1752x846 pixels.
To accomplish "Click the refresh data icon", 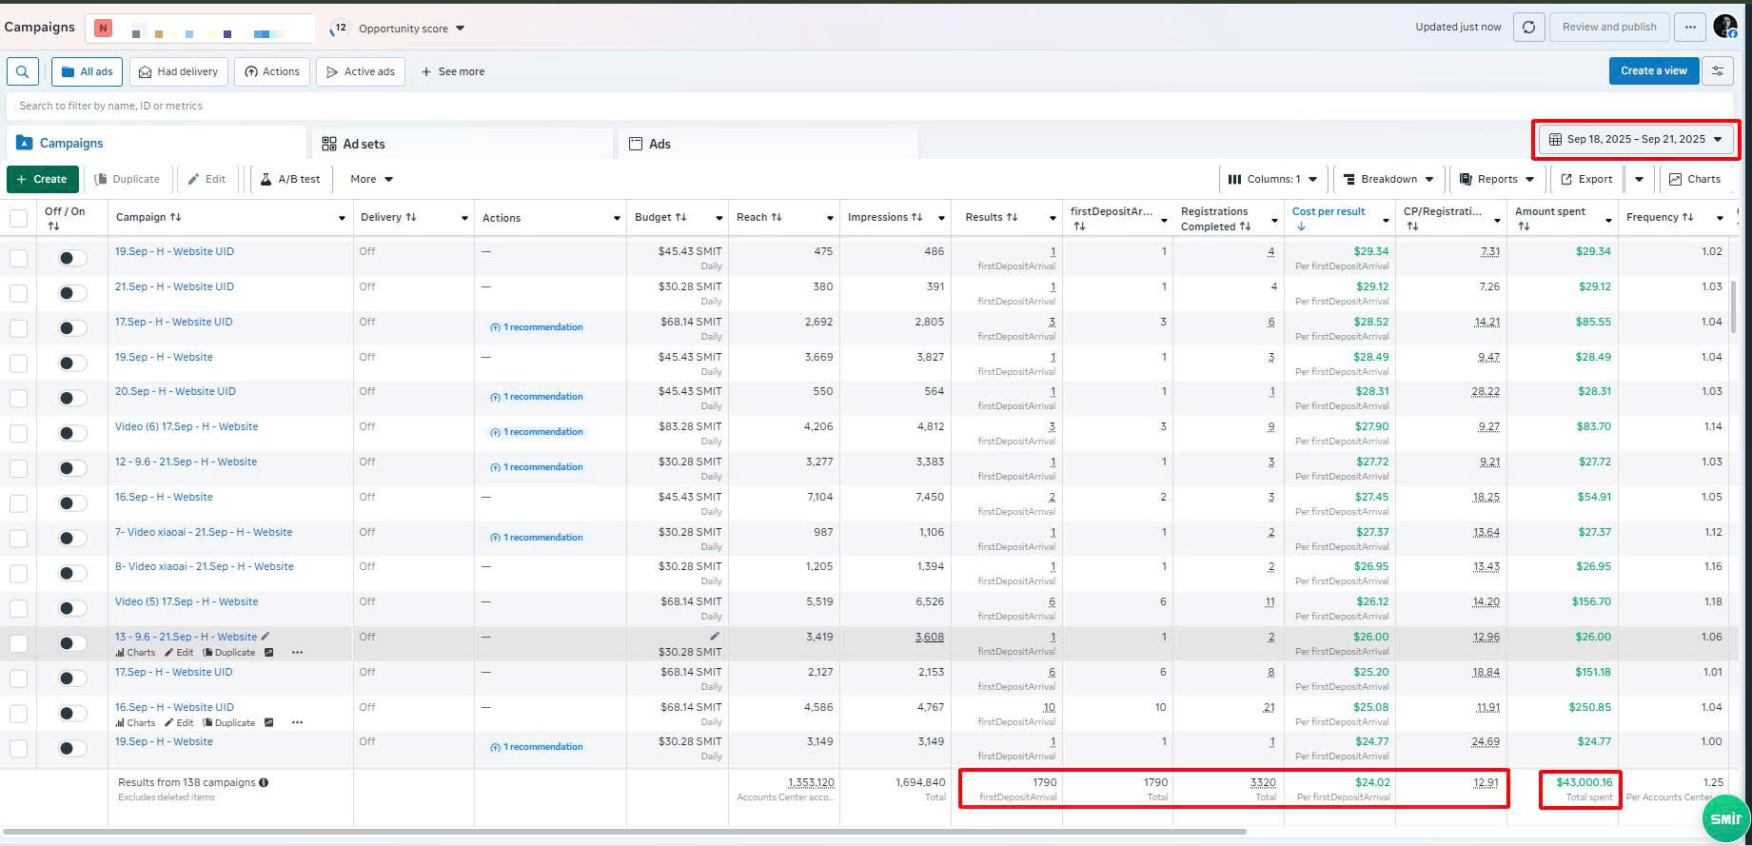I will (1528, 27).
